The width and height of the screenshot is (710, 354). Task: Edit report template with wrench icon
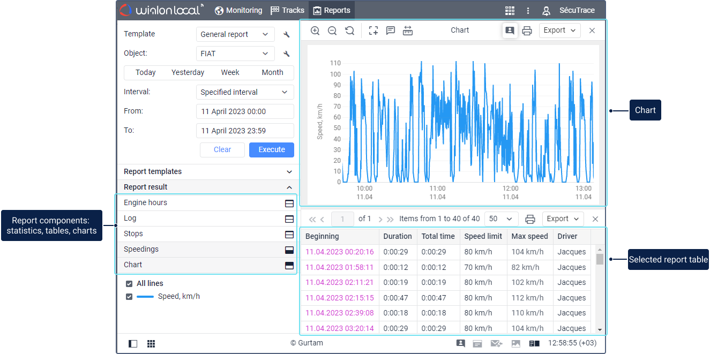[287, 35]
